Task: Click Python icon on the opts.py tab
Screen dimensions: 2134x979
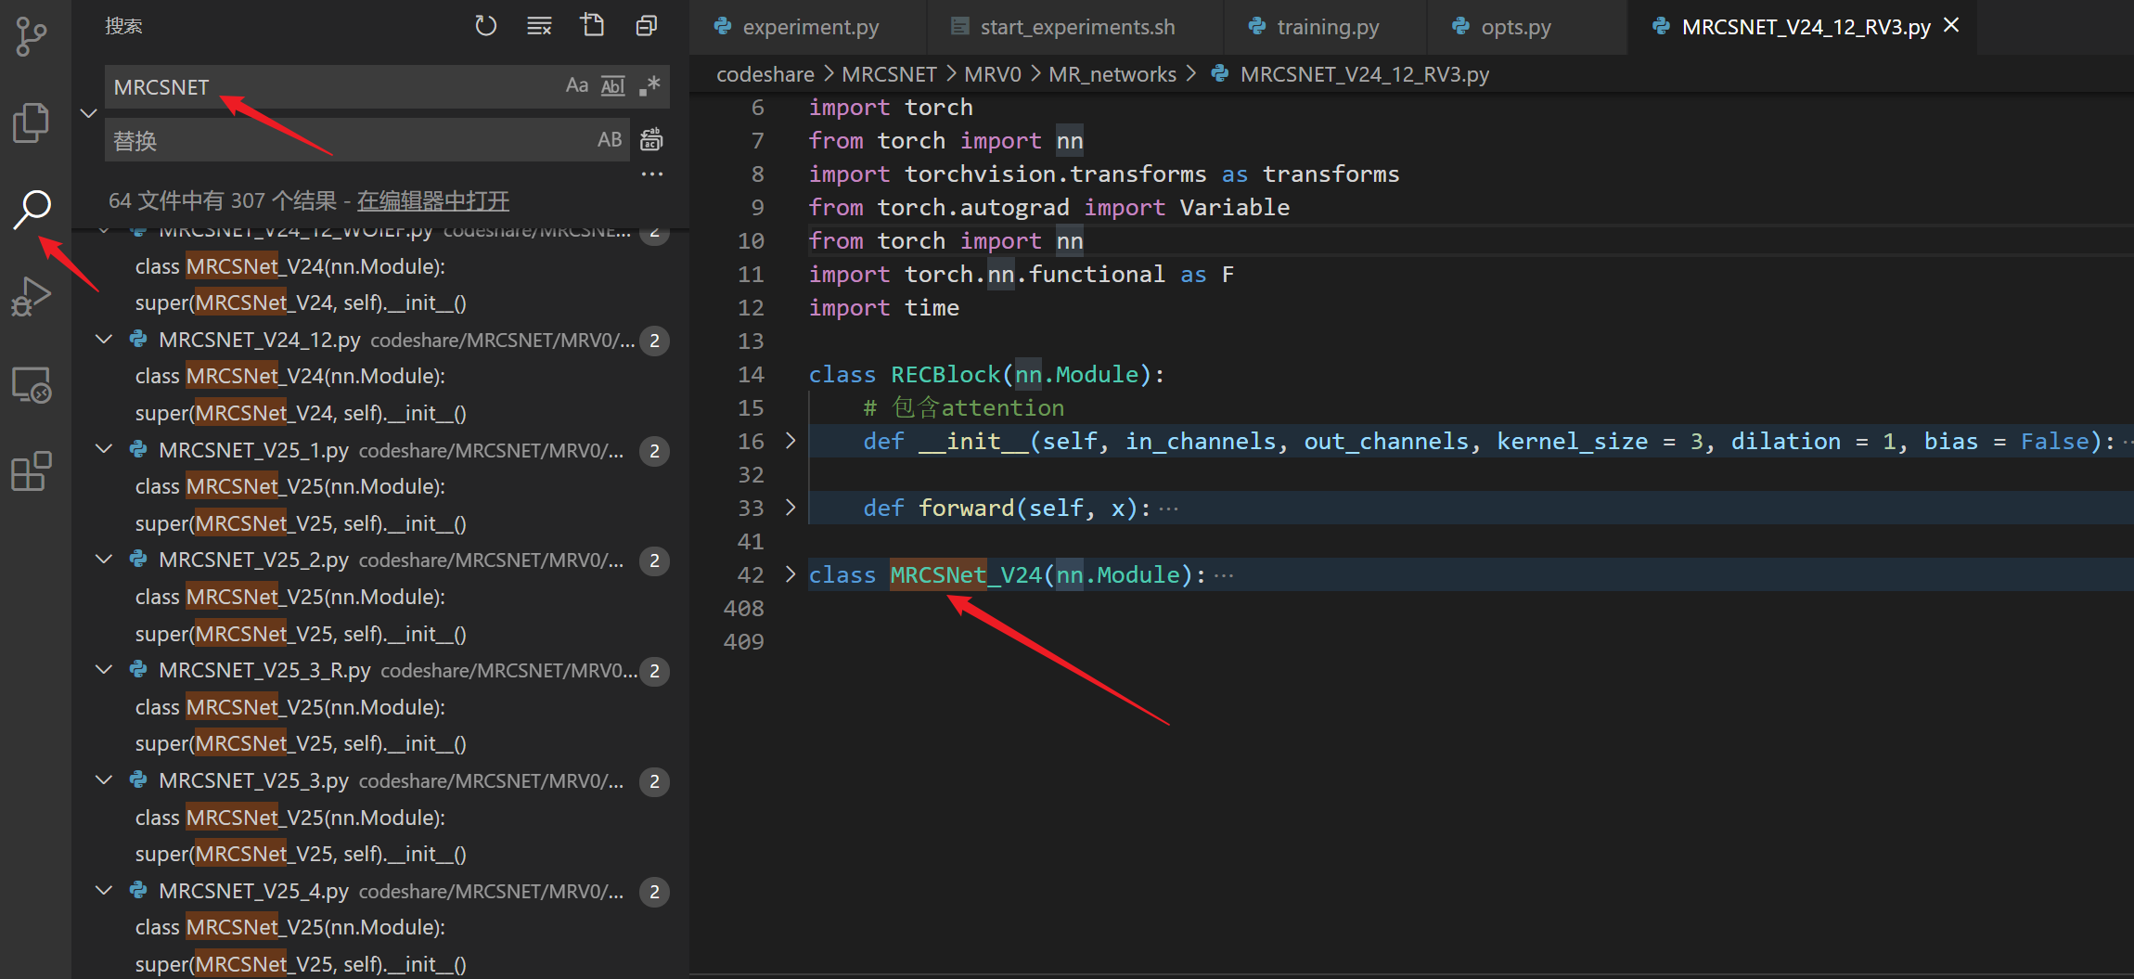Action: pos(1461,27)
